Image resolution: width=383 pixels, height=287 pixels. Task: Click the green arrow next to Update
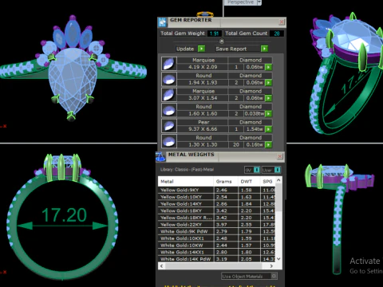point(202,49)
